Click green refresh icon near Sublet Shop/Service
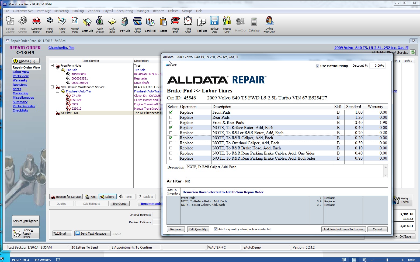Viewport: 420px width, 262px height. coord(412,52)
